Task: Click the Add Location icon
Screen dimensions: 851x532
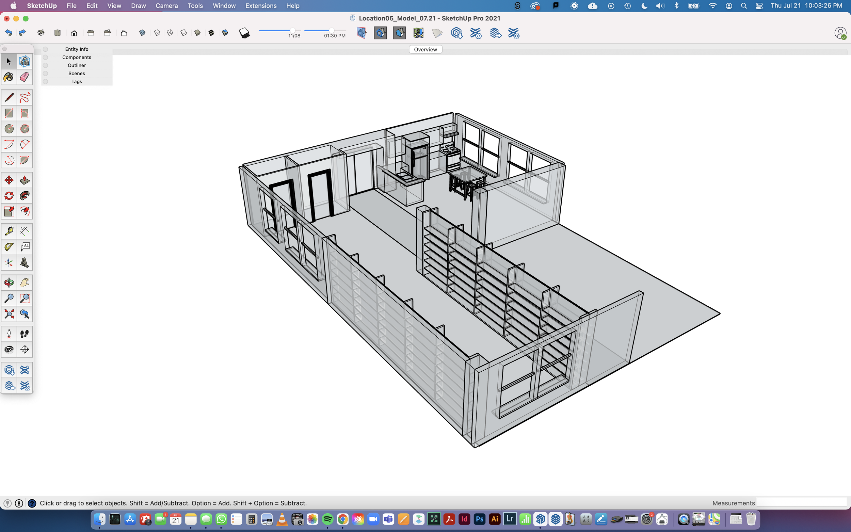Action: coord(418,33)
